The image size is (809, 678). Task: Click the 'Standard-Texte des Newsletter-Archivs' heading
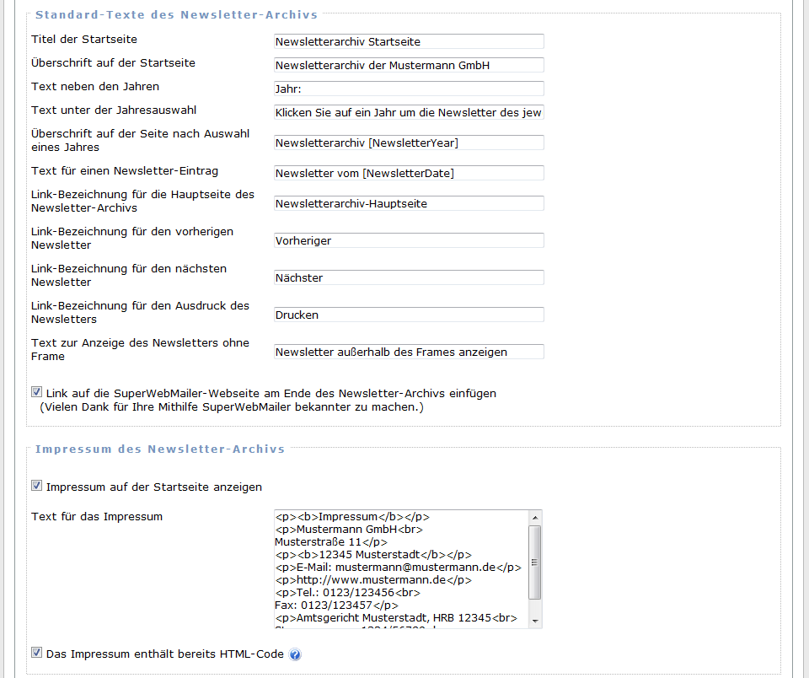(176, 15)
